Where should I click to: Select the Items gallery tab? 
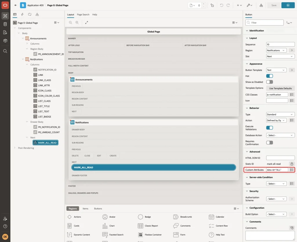(x=86, y=208)
